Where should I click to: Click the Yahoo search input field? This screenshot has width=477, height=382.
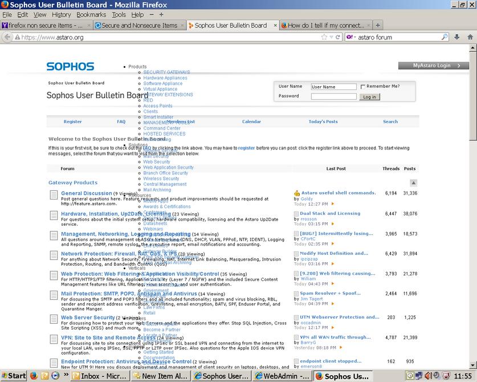398,37
